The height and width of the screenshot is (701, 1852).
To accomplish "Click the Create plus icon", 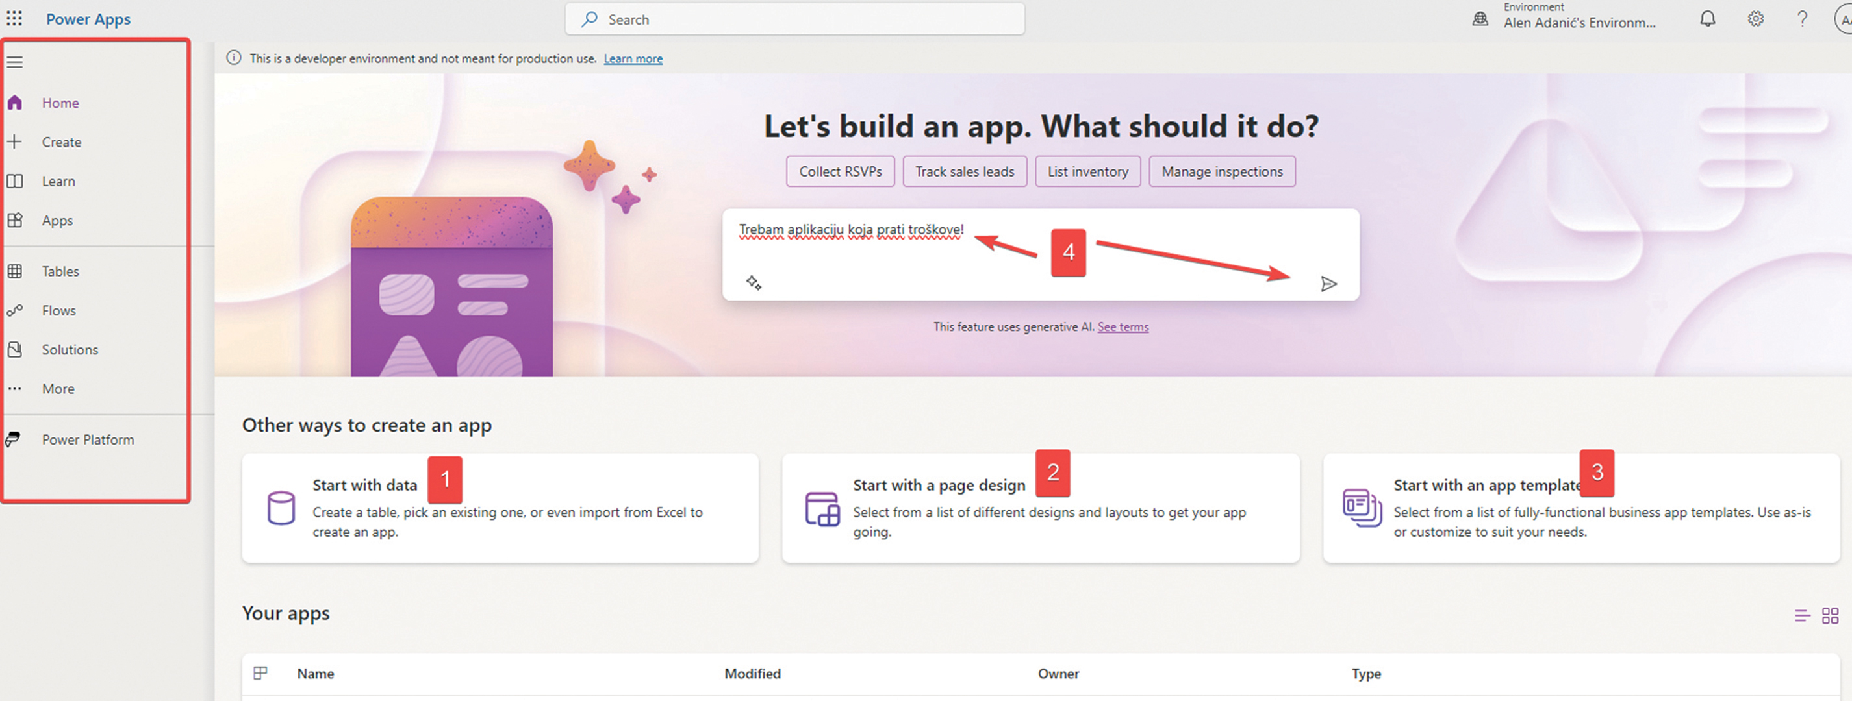I will point(14,141).
